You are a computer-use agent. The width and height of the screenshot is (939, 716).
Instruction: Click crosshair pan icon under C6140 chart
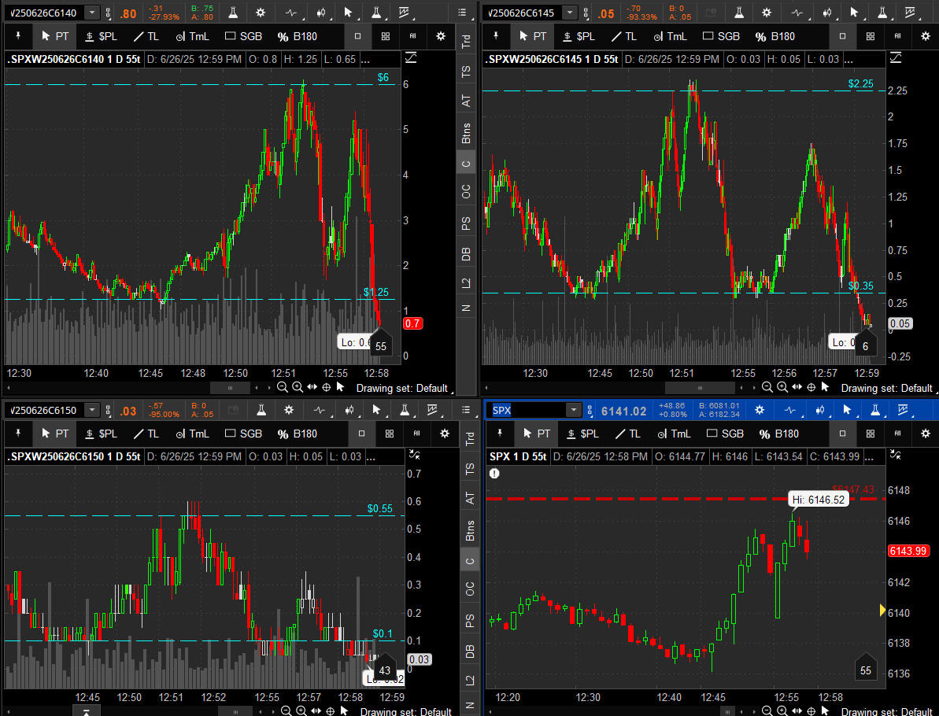coord(326,387)
